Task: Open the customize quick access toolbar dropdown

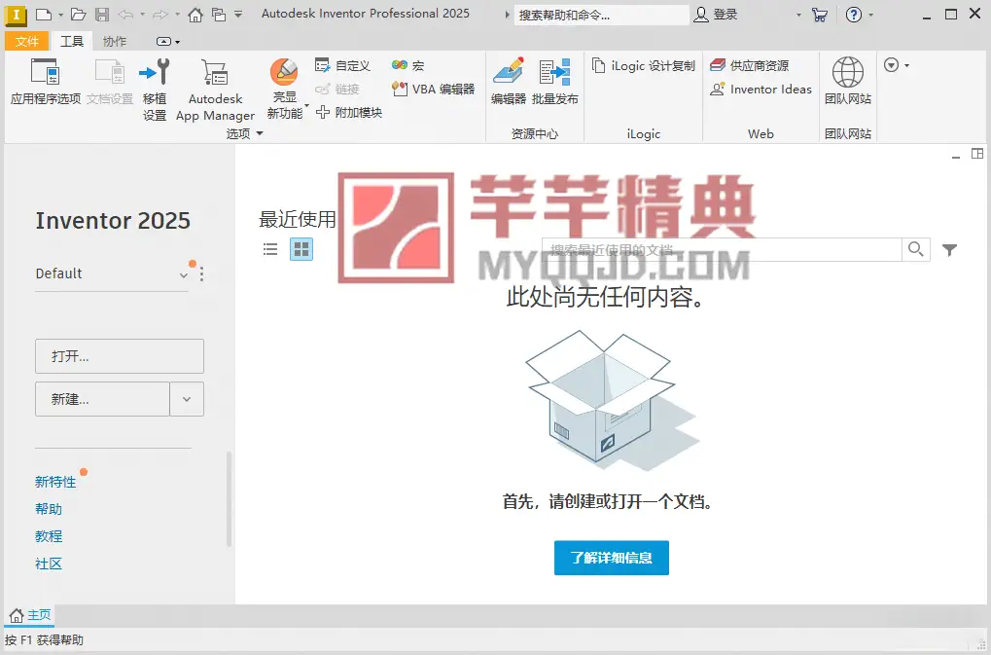Action: coord(238,15)
